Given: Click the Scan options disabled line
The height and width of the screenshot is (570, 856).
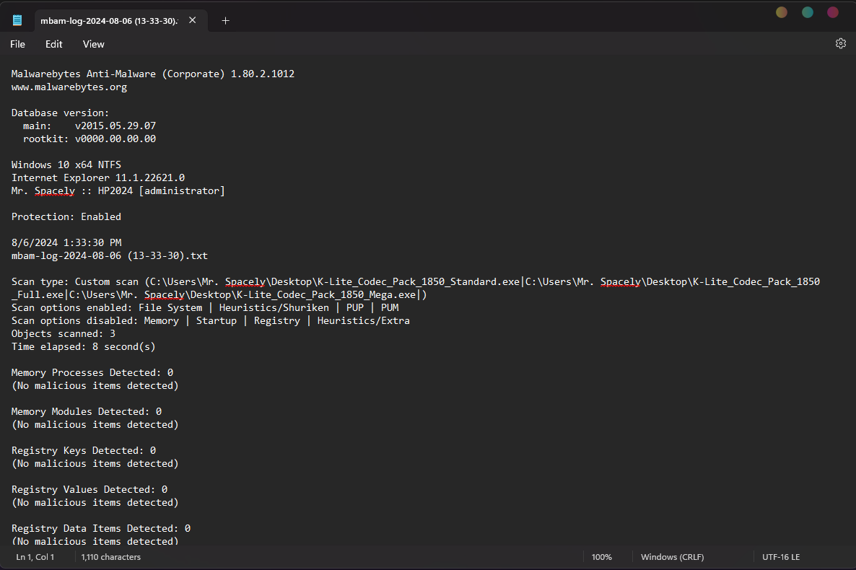Looking at the screenshot, I should click(x=211, y=320).
